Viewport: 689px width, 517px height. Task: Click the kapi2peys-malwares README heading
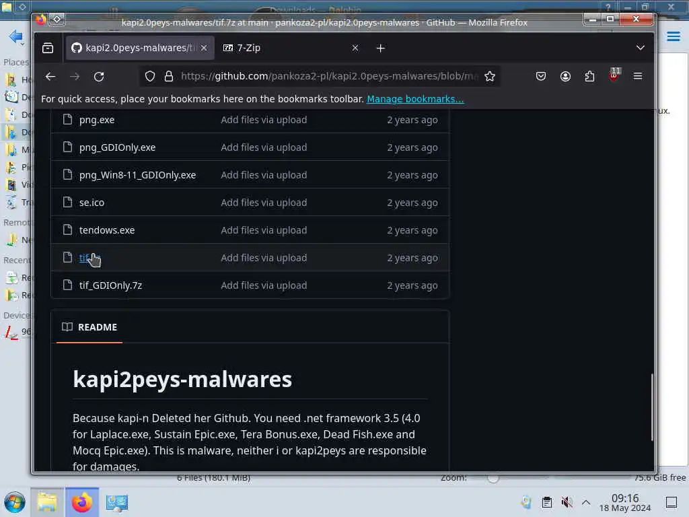click(182, 379)
